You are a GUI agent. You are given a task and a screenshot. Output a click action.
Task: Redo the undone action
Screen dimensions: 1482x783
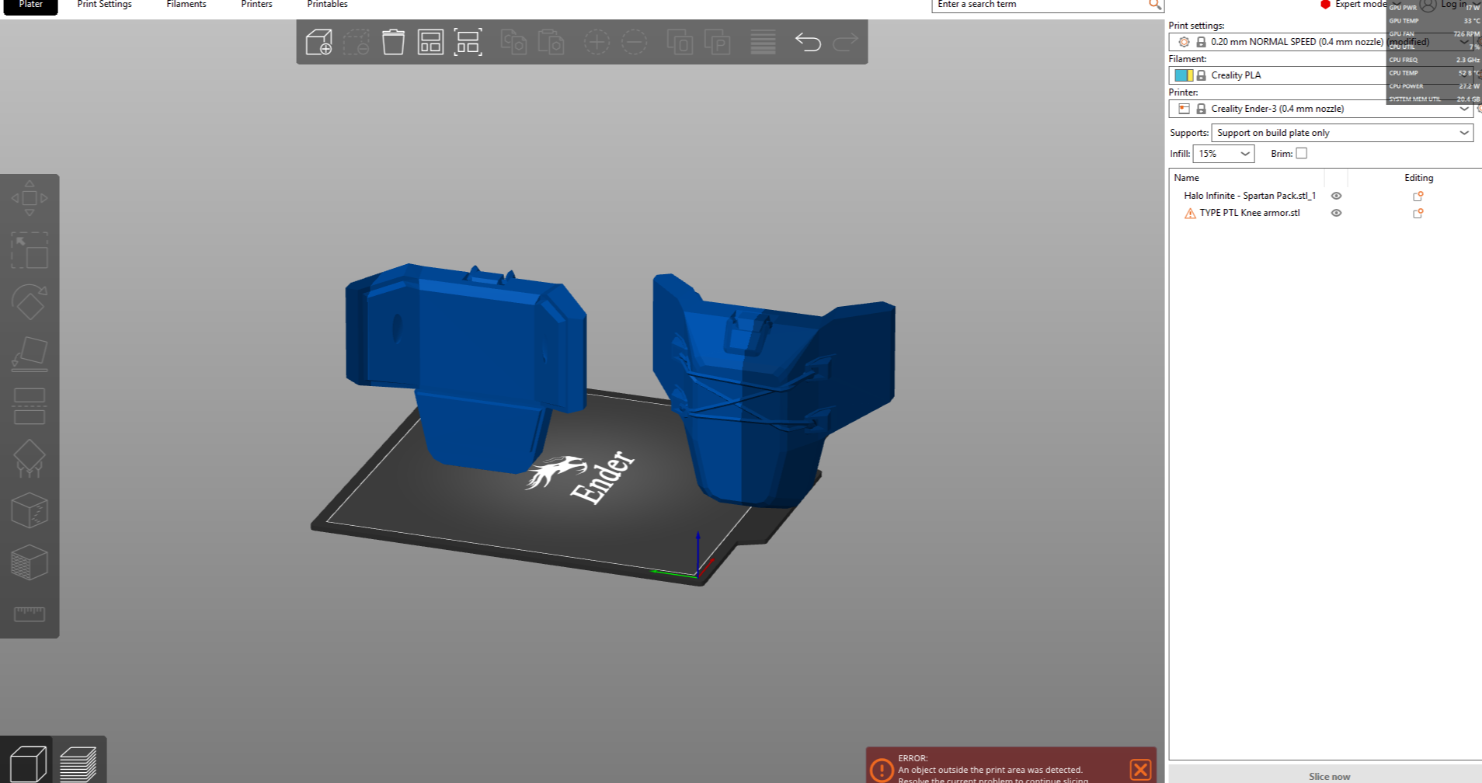845,42
